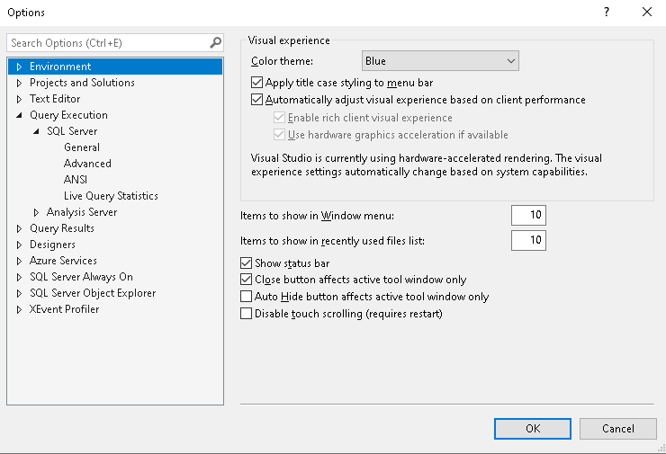Toggle Show status bar checkbox
This screenshot has height=454, width=666.
point(247,263)
